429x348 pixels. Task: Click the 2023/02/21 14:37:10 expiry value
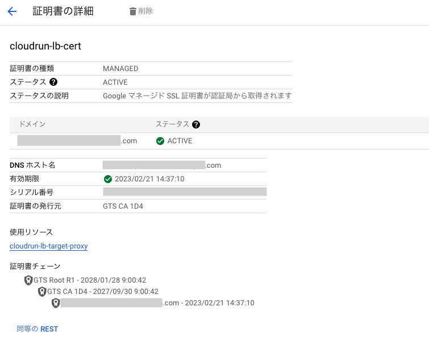pos(149,179)
